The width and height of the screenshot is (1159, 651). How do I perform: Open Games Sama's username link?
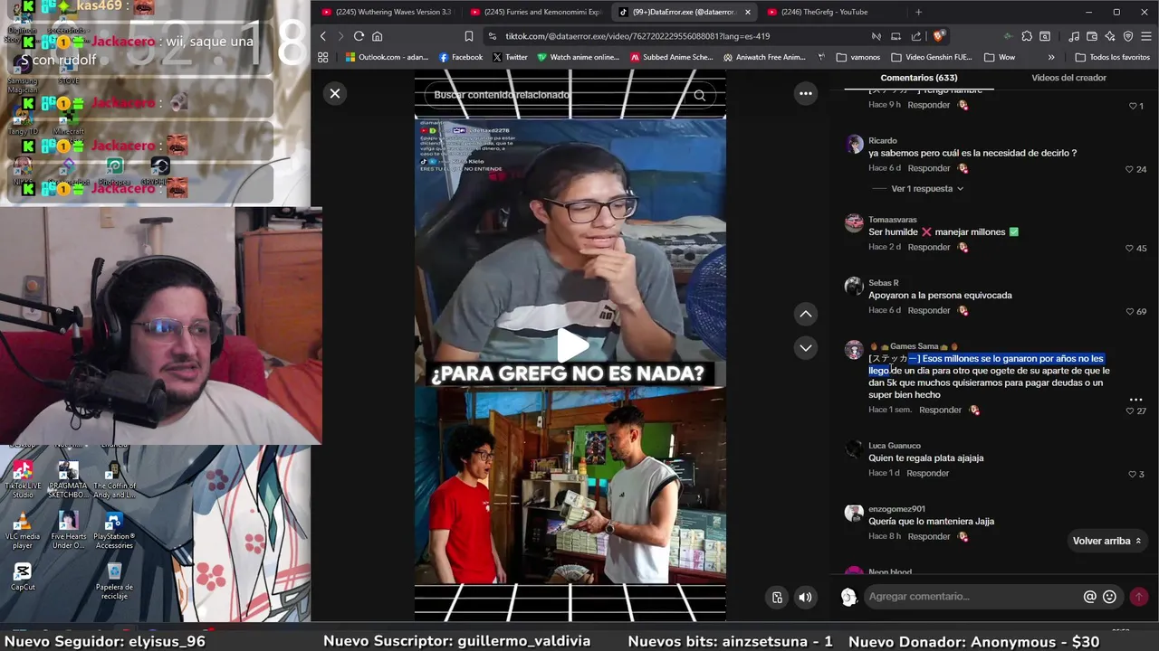914,346
